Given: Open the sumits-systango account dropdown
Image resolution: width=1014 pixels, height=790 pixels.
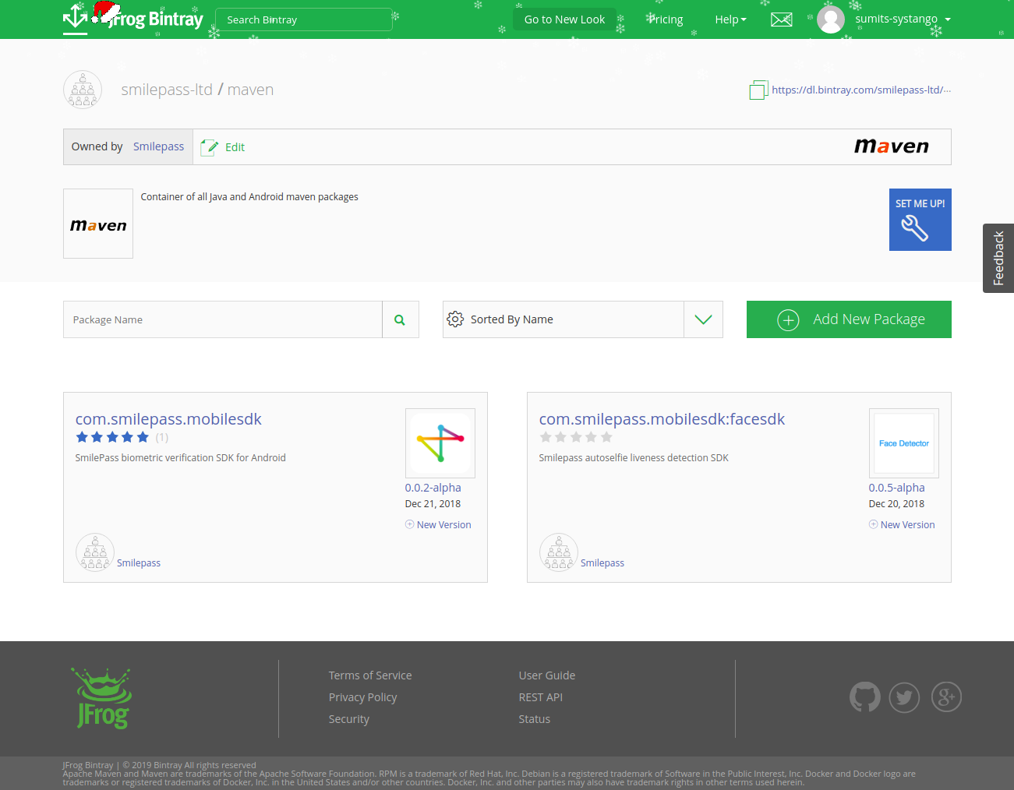Looking at the screenshot, I should [x=903, y=19].
